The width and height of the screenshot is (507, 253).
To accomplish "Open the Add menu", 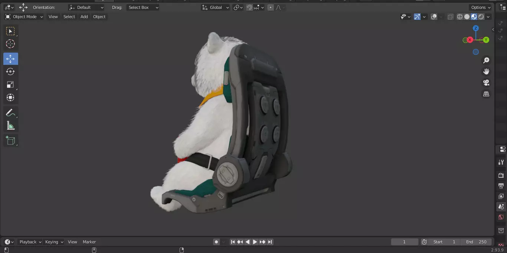I will pyautogui.click(x=84, y=17).
